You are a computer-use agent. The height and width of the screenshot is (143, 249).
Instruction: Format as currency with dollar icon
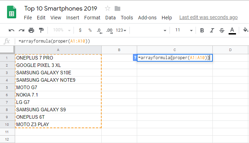click(80, 30)
